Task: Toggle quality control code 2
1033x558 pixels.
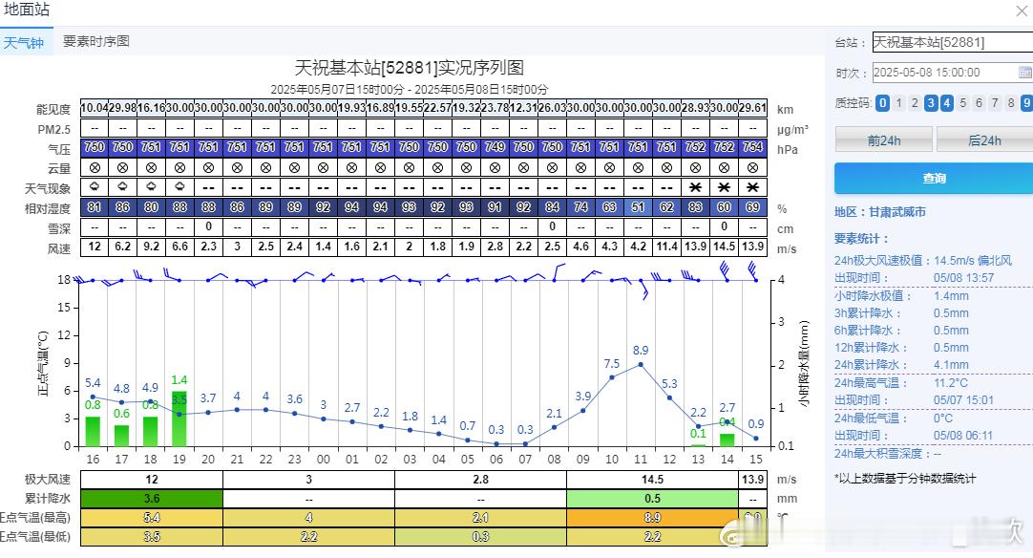Action: coord(915,103)
